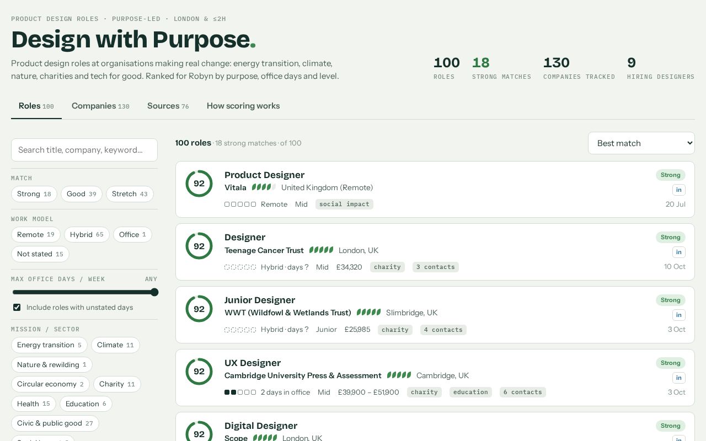Open LinkedIn icon on WWT Junior Designer card
706x441 pixels.
pos(679,315)
